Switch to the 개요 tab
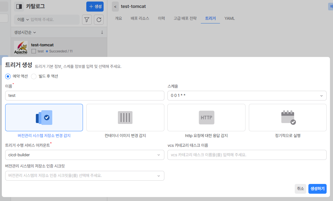This screenshot has height=201, width=333. pyautogui.click(x=118, y=18)
